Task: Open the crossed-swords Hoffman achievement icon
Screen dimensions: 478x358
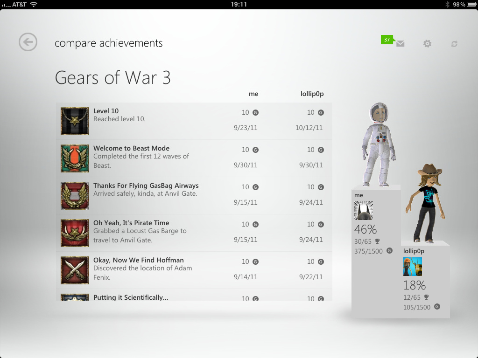Action: (x=75, y=270)
